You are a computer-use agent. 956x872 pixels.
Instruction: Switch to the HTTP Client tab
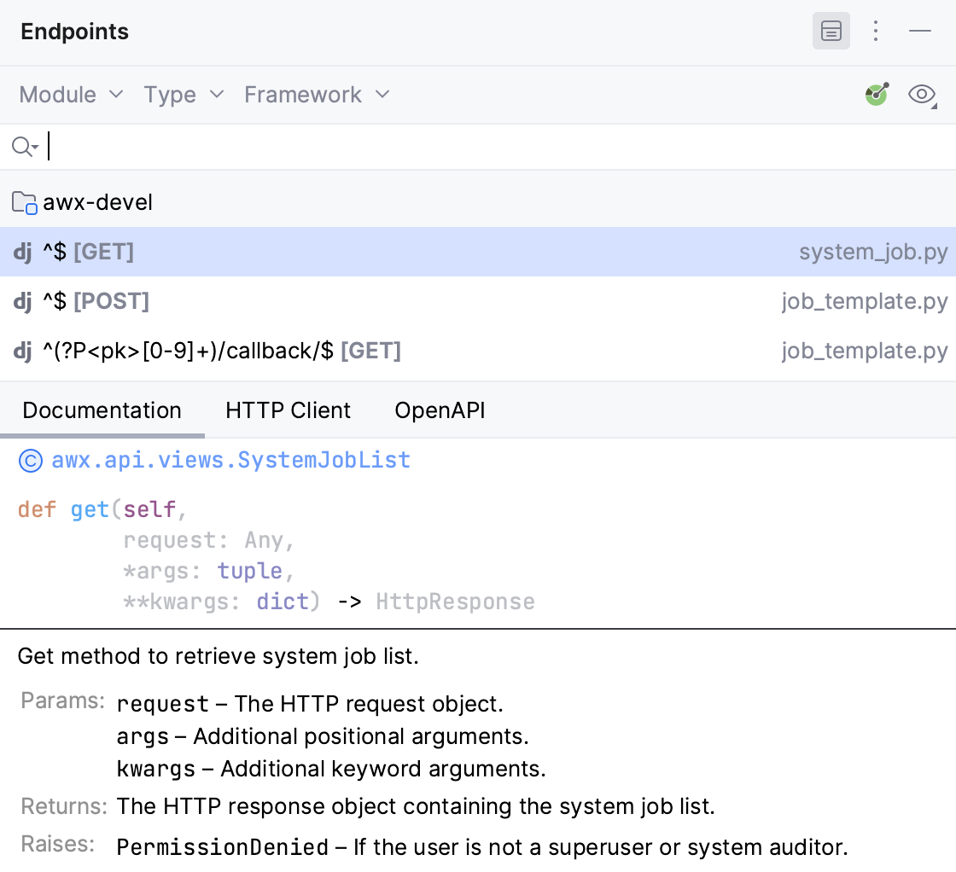(288, 410)
